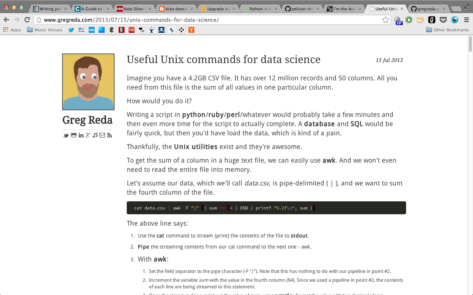The width and height of the screenshot is (473, 295).
Task: Click the green thumbs-up extension icon
Action: point(409,20)
